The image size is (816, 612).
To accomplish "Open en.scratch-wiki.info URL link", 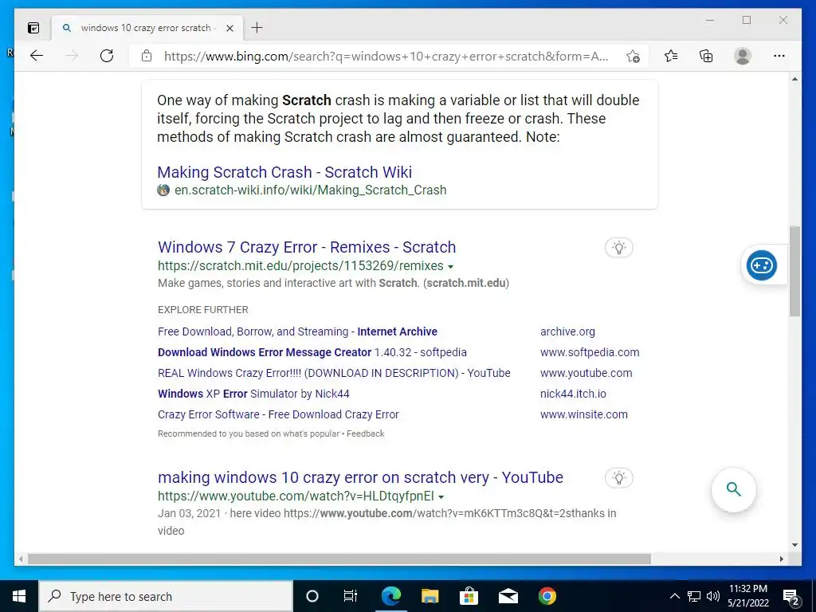I will tap(310, 190).
